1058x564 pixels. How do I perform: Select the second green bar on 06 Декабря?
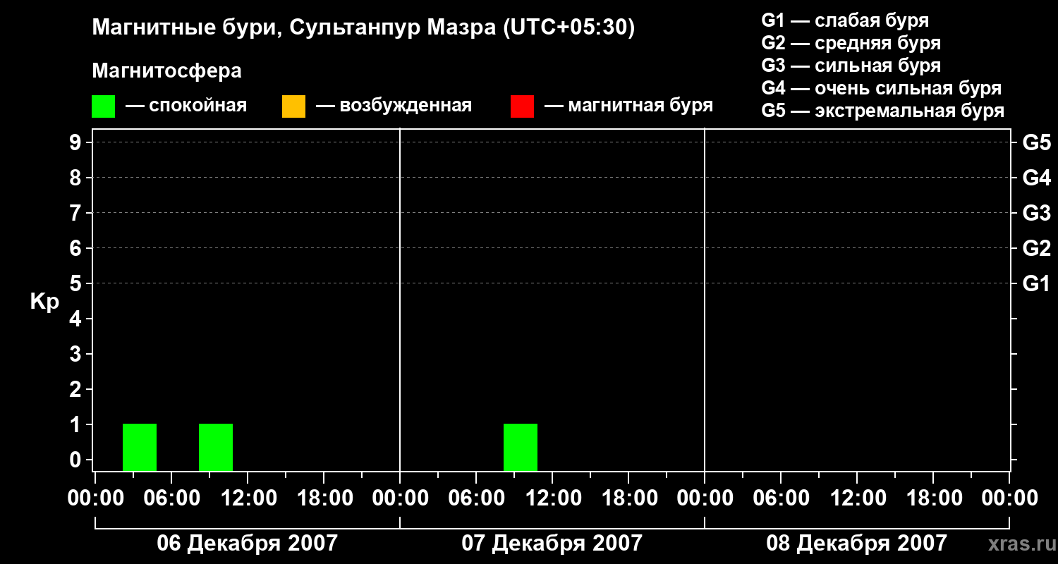pos(216,447)
